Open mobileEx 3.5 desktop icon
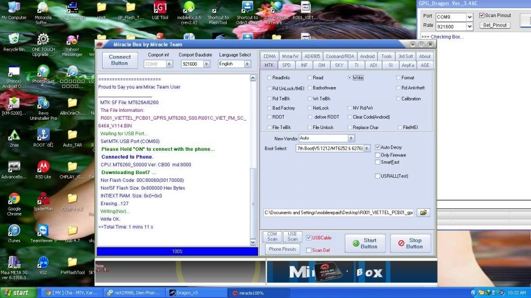Image resolution: width=531 pixels, height=298 pixels. click(189, 13)
